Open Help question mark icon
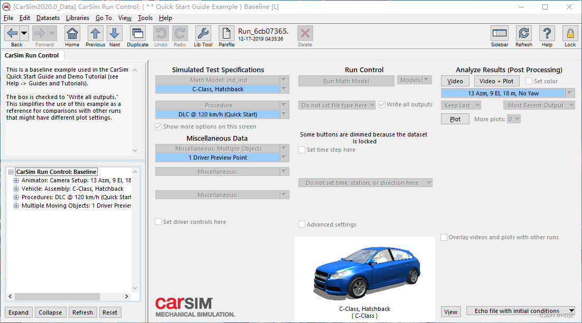 point(547,33)
